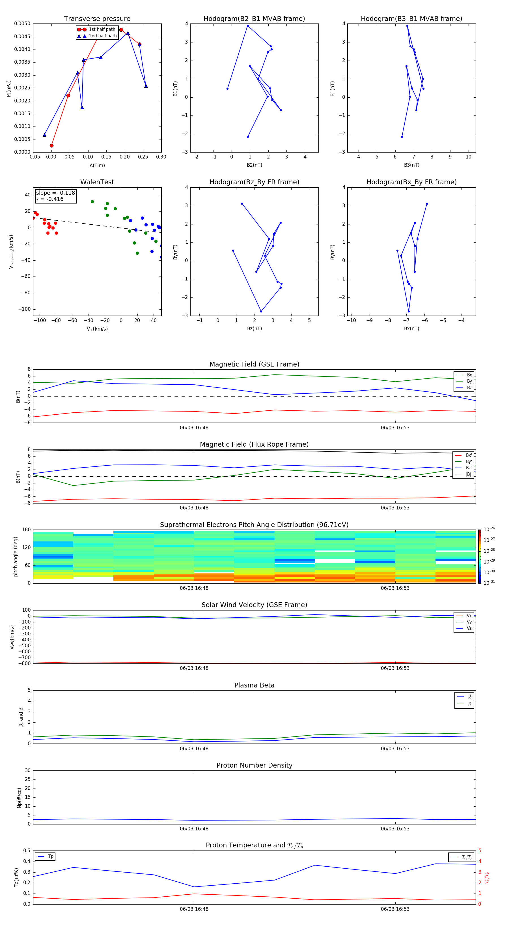Click the 'WalenTest' plot title

(x=97, y=182)
